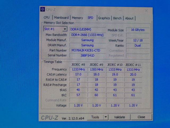Click the Week/Year value 12 / 18

pyautogui.click(x=138, y=40)
